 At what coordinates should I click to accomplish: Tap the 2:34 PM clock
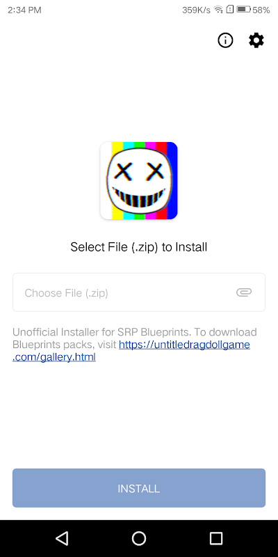tap(24, 10)
